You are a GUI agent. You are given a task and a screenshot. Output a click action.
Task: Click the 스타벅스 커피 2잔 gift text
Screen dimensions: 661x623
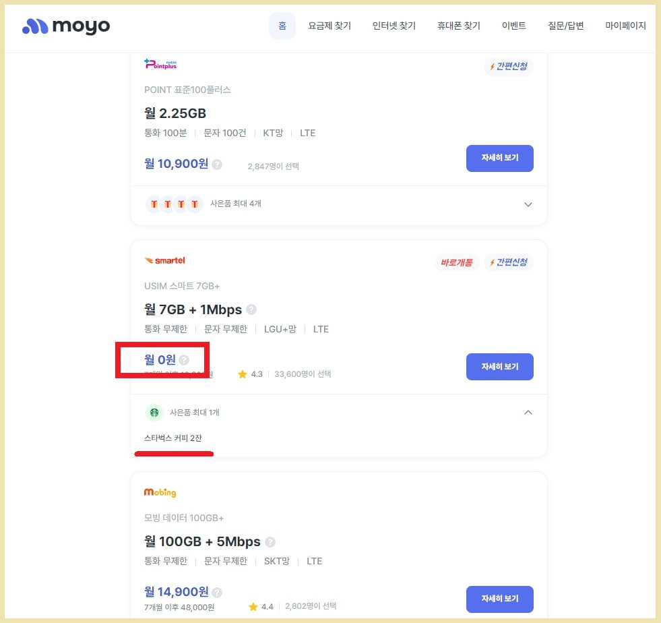(x=174, y=438)
